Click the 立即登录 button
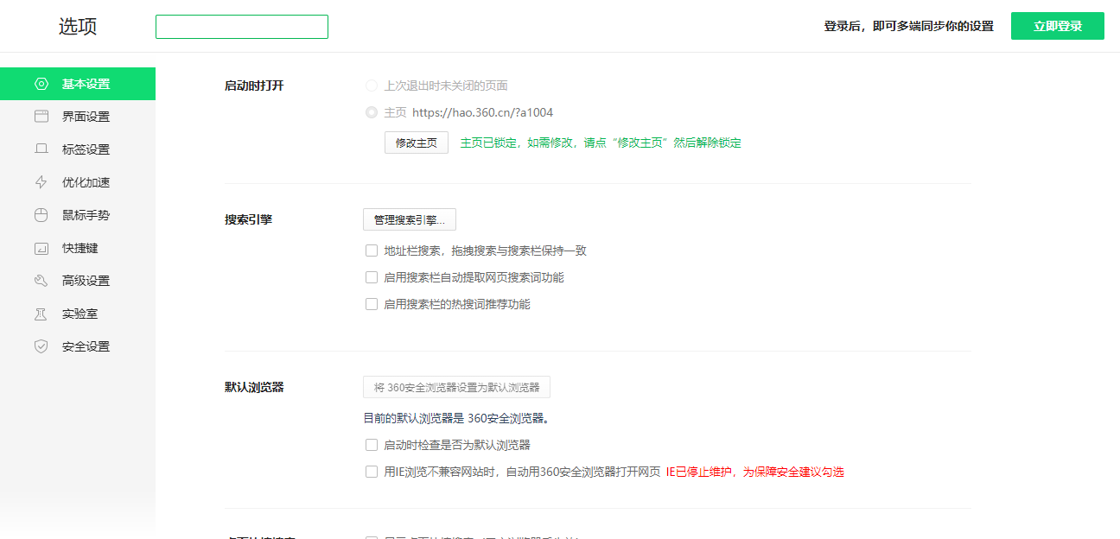Screen dimensions: 1120x539 [1058, 26]
